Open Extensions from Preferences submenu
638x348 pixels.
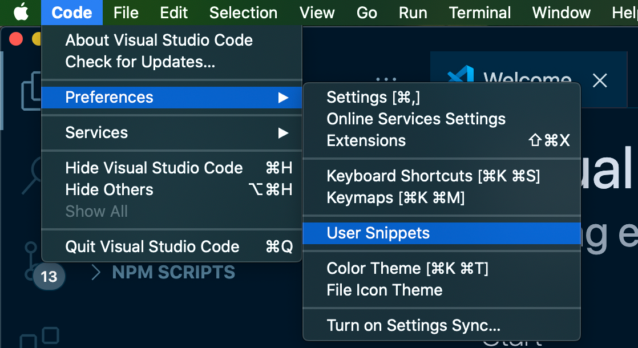click(x=442, y=141)
